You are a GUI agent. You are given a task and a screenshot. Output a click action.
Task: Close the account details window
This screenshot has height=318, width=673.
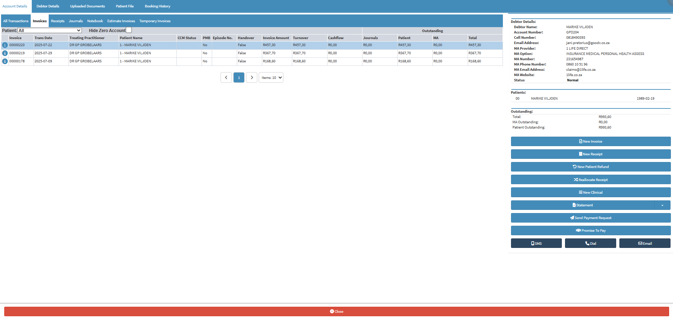pyautogui.click(x=336, y=311)
